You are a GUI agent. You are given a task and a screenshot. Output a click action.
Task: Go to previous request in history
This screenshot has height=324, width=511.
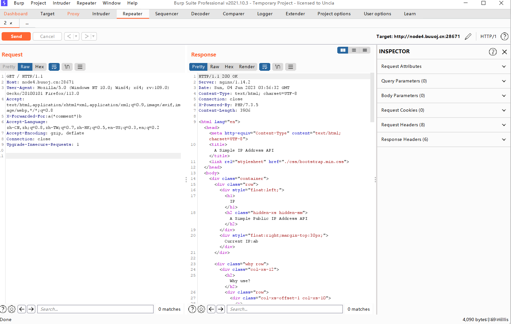[x=69, y=36]
